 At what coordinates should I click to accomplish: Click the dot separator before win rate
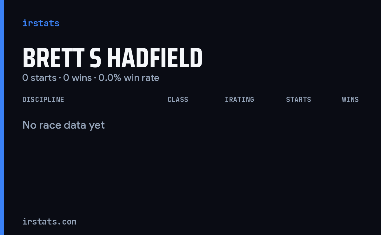[x=95, y=78]
